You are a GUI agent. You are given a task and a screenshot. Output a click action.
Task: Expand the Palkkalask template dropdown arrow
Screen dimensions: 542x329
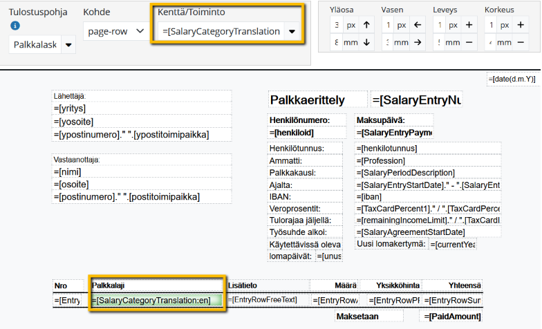pos(68,46)
